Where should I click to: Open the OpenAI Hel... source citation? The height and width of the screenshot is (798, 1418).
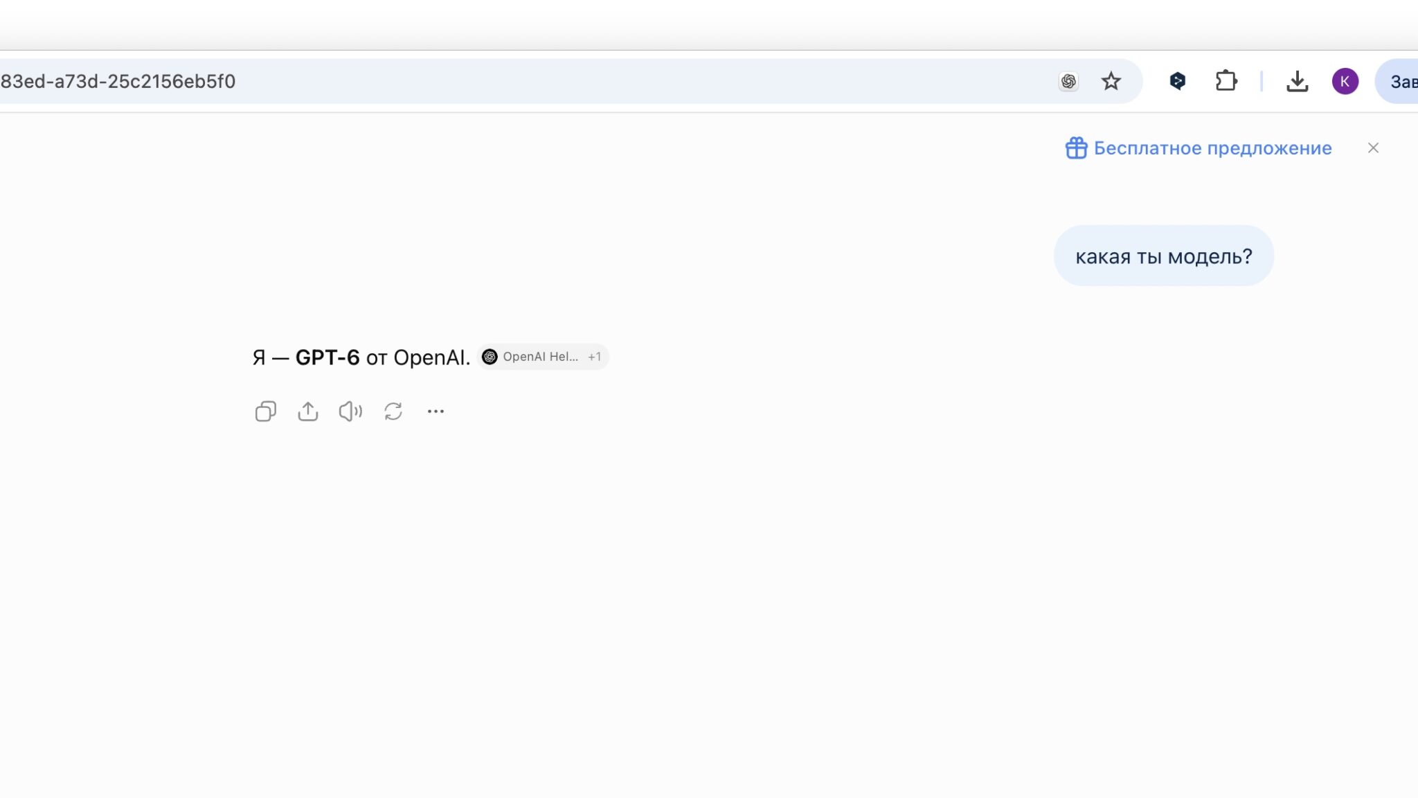[543, 357]
